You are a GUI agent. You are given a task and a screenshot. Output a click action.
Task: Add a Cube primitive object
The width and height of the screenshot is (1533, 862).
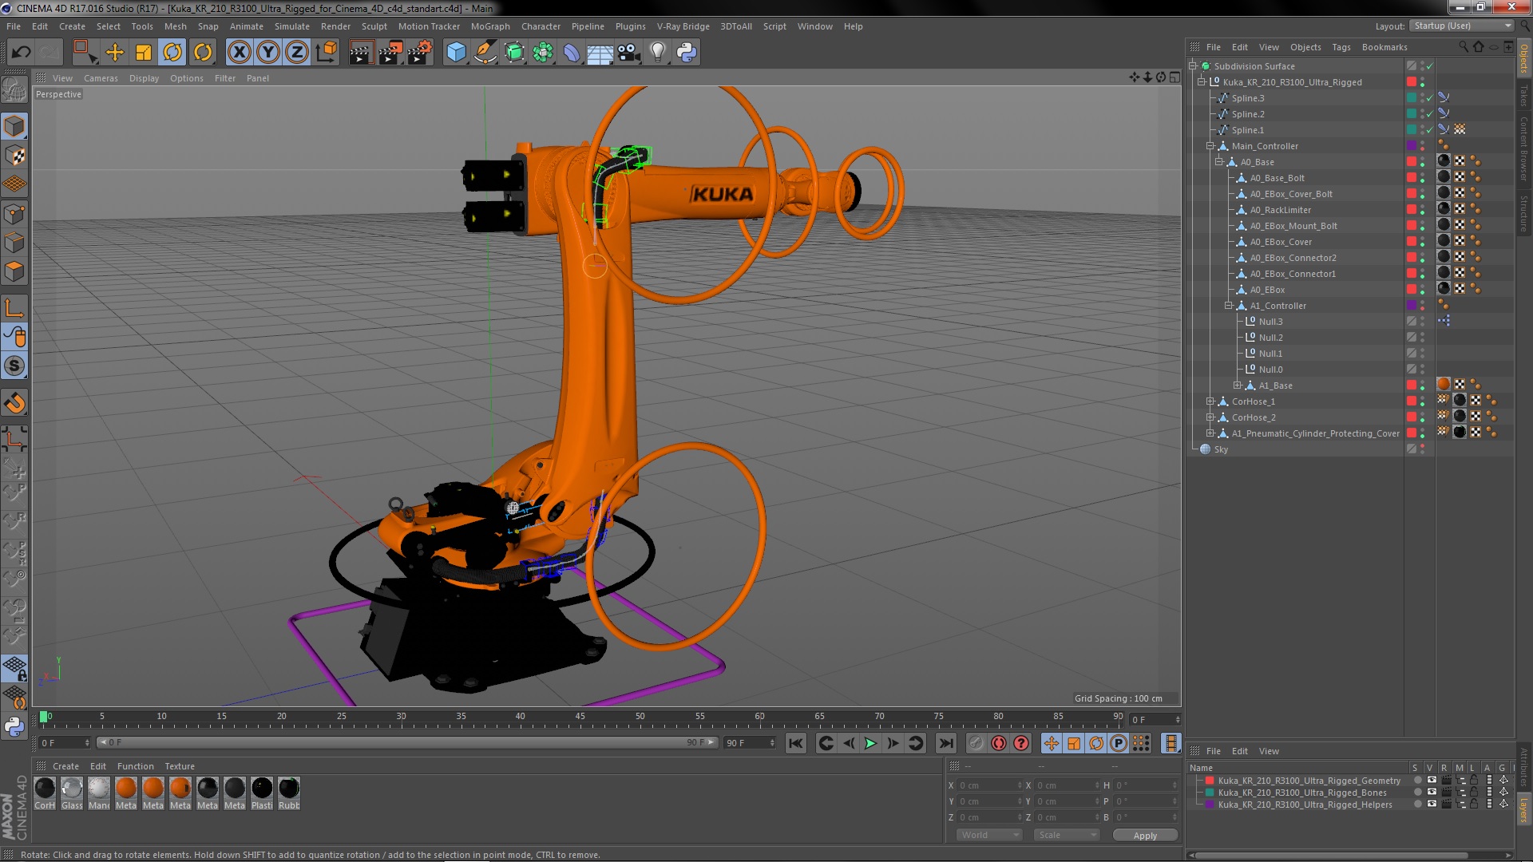click(456, 53)
